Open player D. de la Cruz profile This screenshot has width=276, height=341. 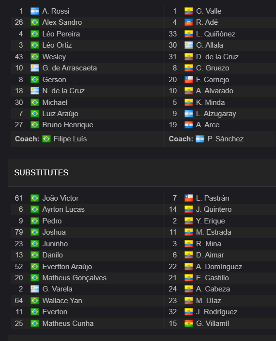point(217,57)
